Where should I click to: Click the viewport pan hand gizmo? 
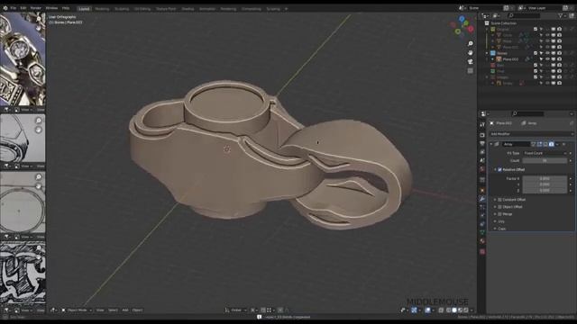(471, 52)
